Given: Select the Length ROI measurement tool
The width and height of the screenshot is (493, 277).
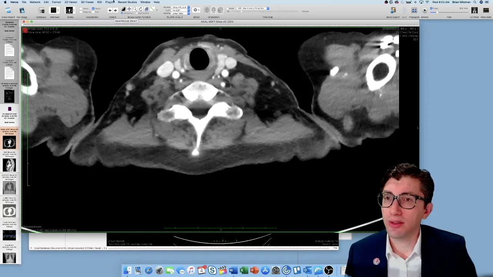Looking at the screenshot, I should (152, 8).
